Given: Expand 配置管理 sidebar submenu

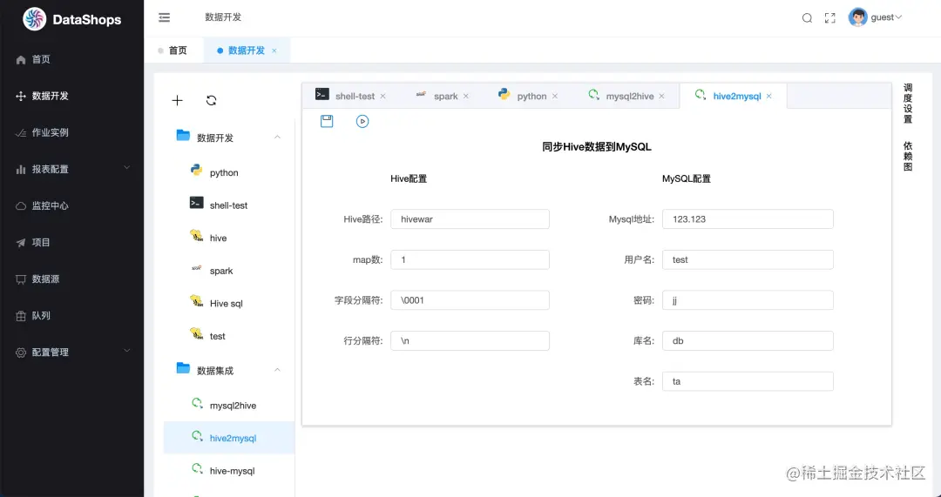Looking at the screenshot, I should [72, 352].
